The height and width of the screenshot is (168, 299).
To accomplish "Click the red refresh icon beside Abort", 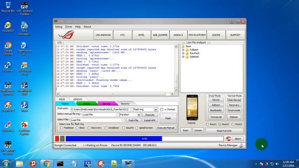I will click(x=228, y=139).
